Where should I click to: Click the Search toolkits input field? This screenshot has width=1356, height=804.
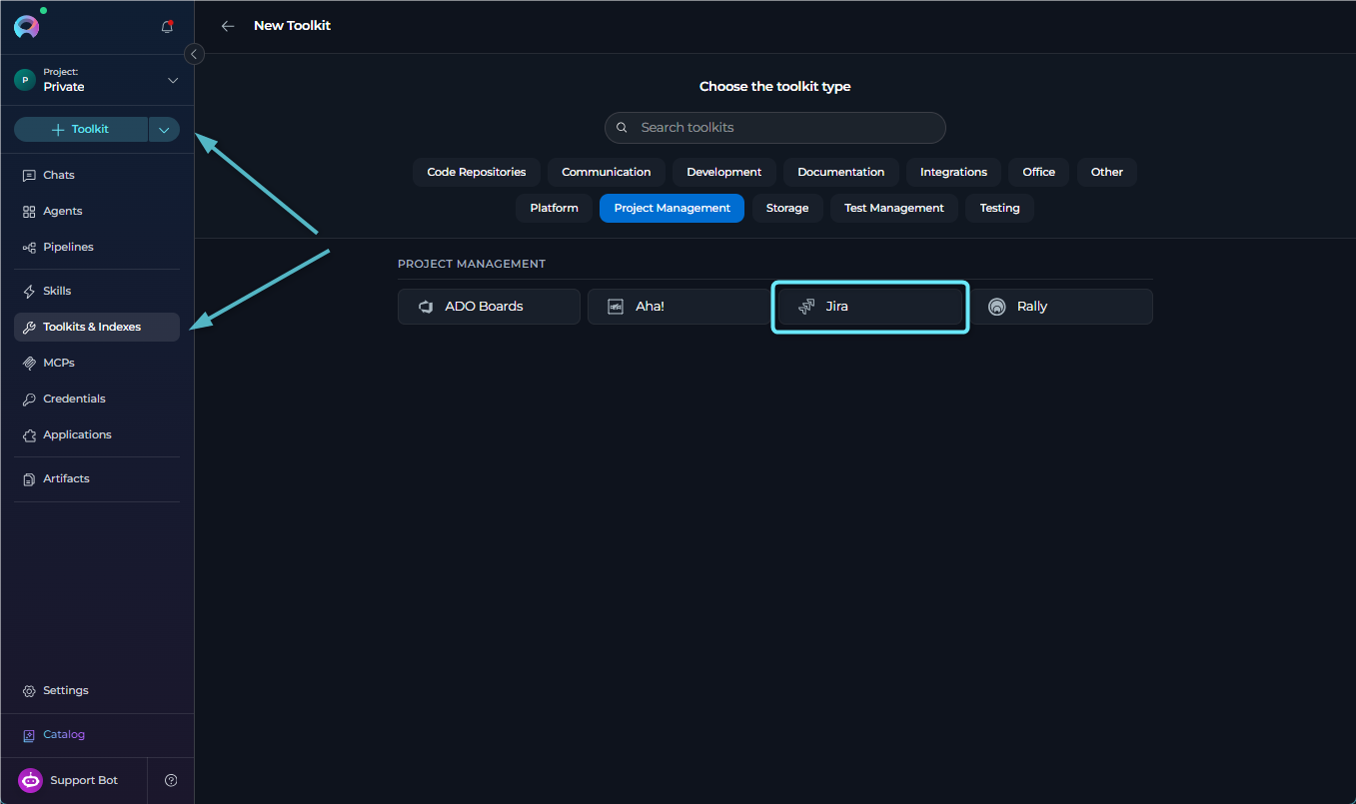pyautogui.click(x=775, y=128)
